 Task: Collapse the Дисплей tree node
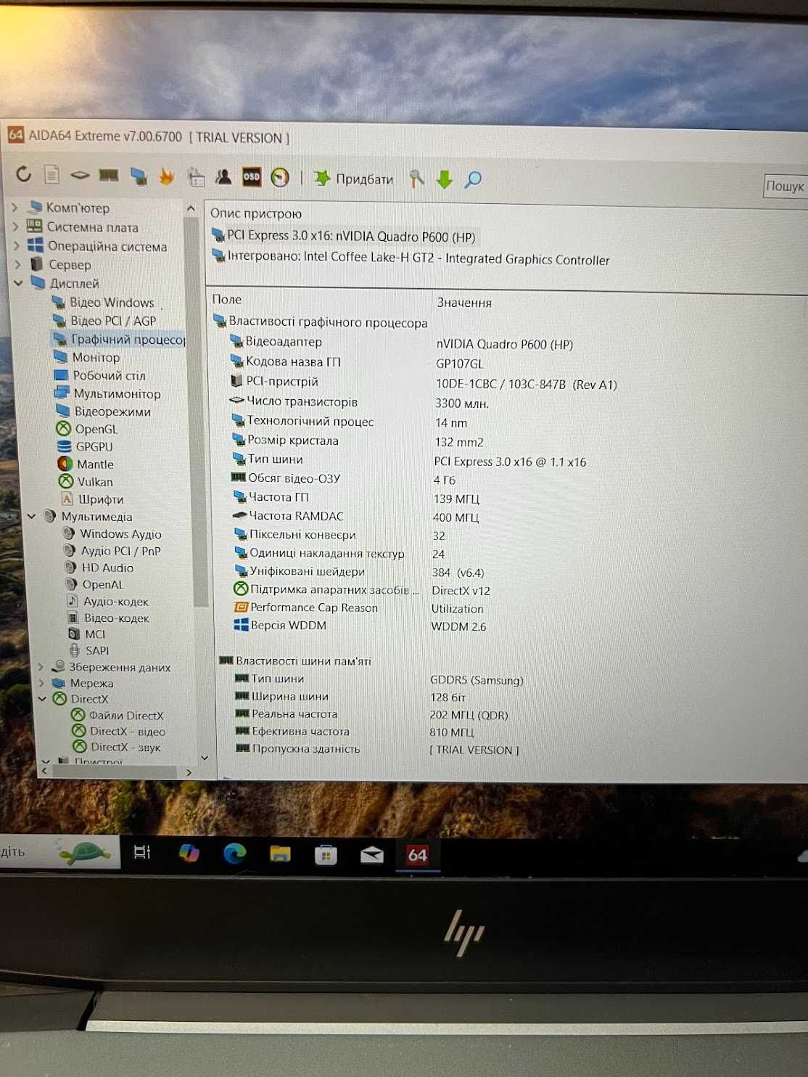(x=18, y=283)
